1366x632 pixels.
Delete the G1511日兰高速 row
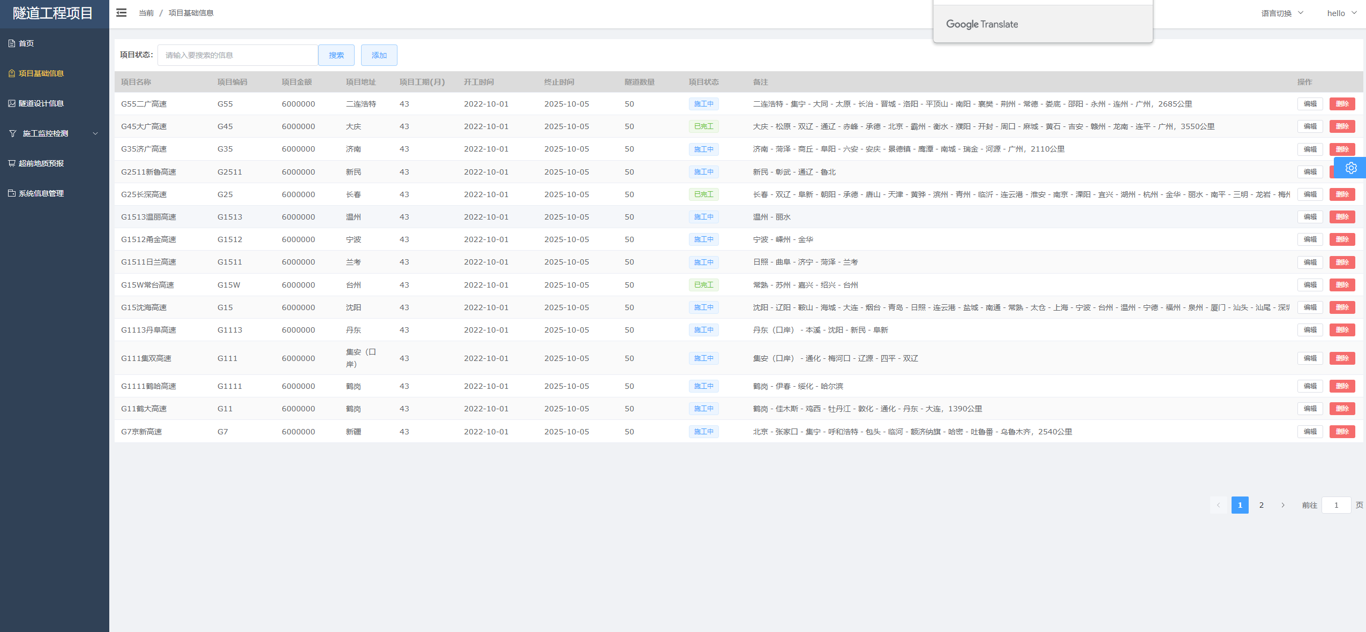(1342, 262)
